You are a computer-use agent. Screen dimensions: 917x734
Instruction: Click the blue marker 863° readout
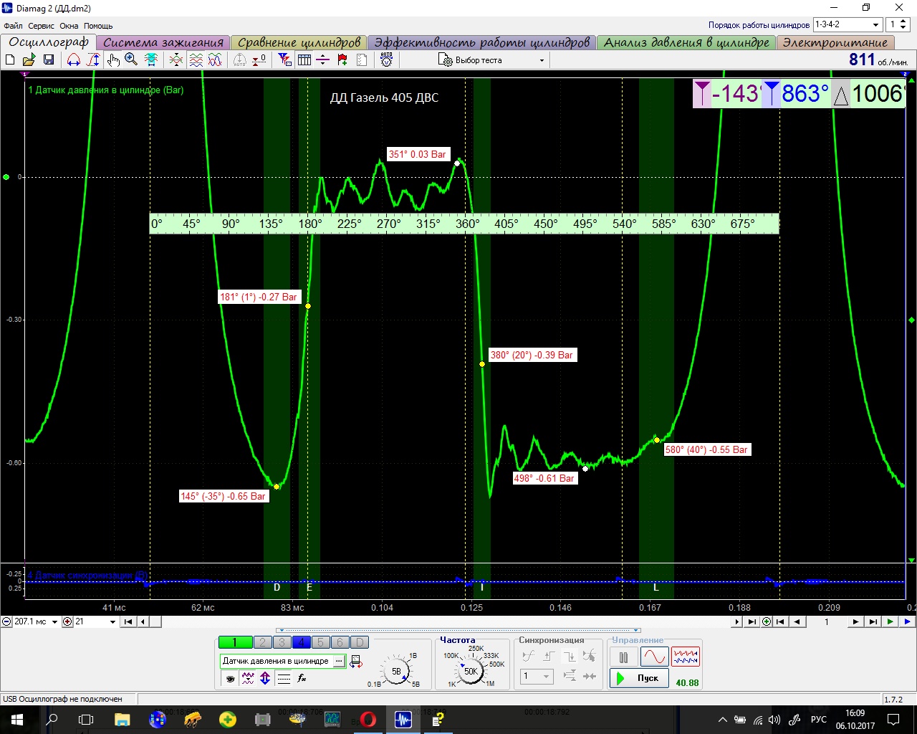(796, 94)
